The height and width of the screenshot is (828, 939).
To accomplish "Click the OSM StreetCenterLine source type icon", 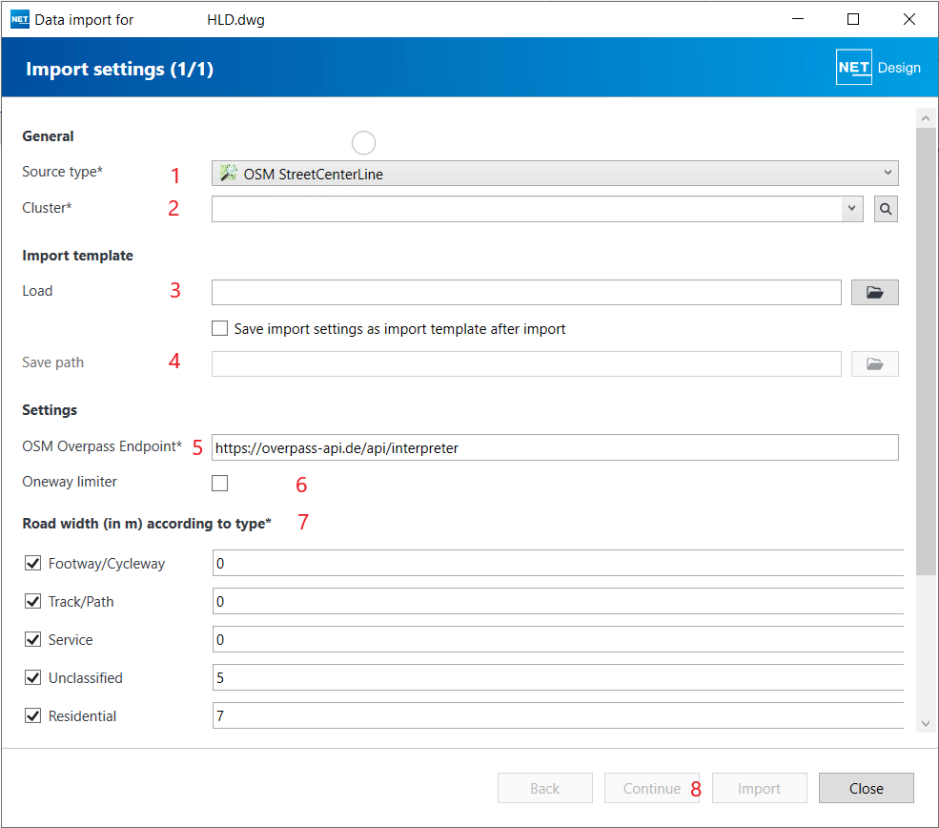I will 229,174.
